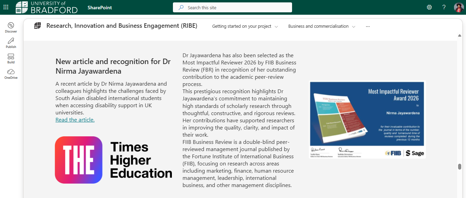
Task: Expand the Getting started on your project menu
Action: [x=245, y=26]
